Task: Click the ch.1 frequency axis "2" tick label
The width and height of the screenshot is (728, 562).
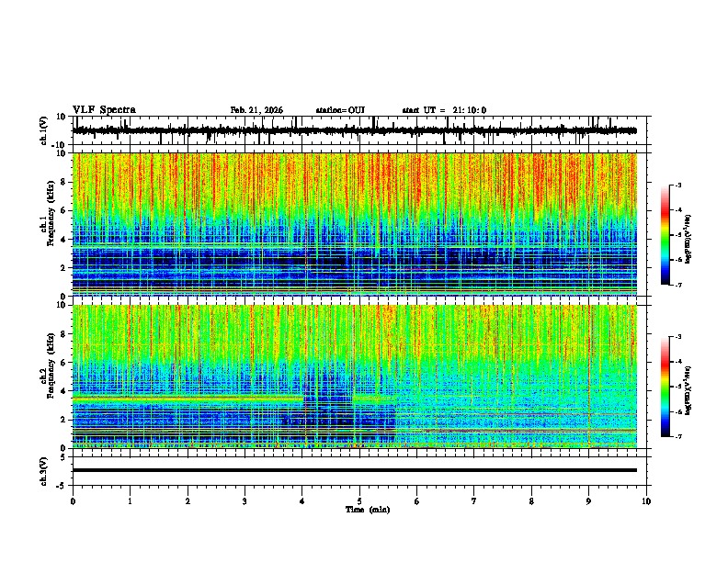Action: [x=63, y=268]
